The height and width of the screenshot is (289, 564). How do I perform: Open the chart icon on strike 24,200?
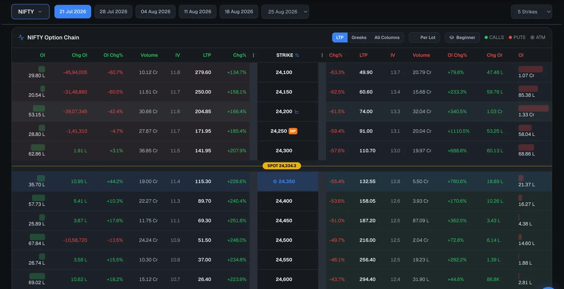[x=297, y=111]
